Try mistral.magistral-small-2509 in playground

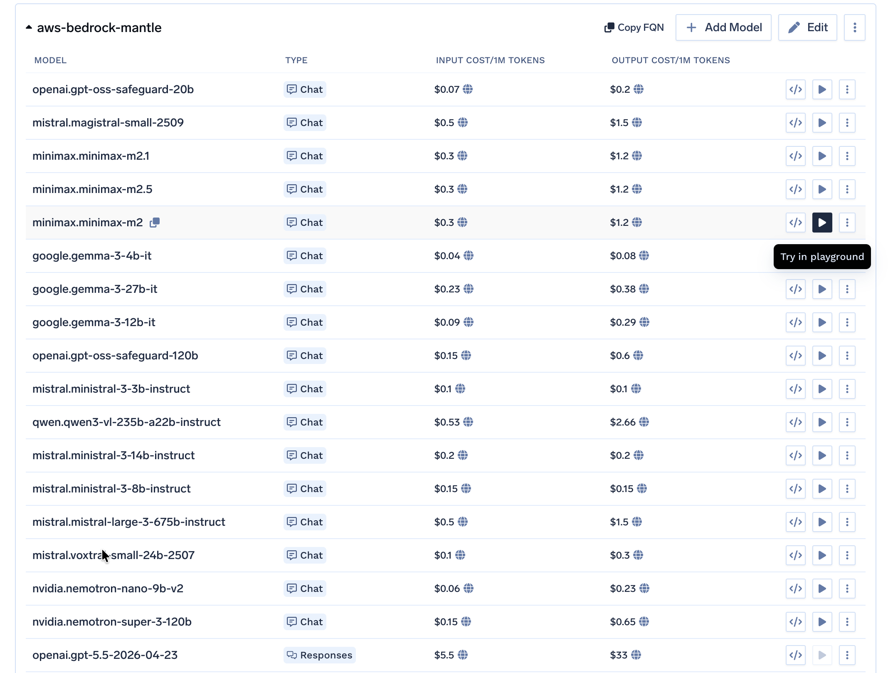[x=822, y=123]
